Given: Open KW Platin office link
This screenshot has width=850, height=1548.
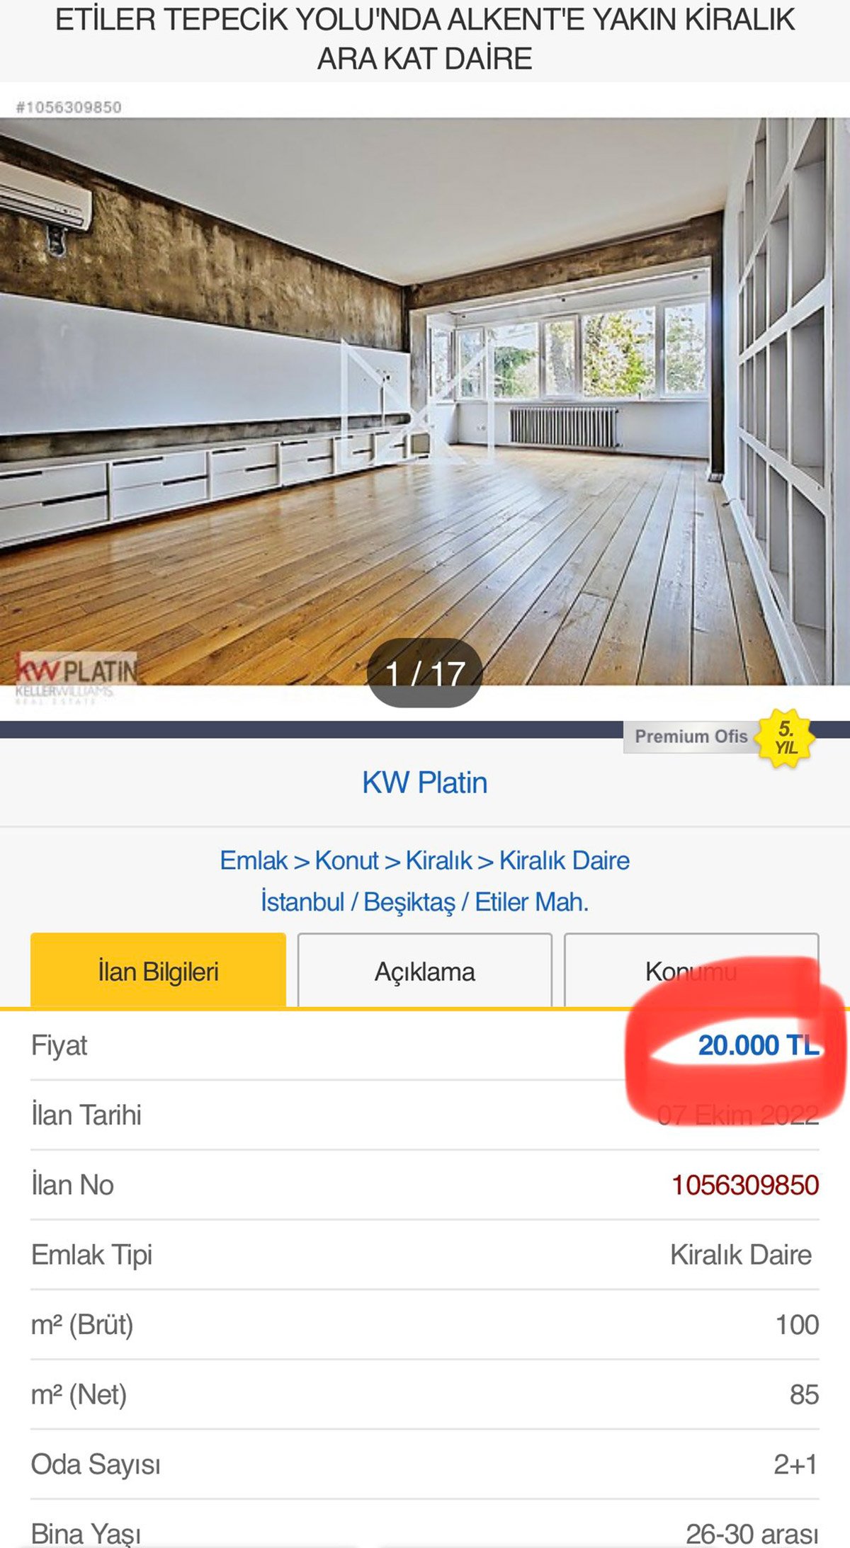Looking at the screenshot, I should click(425, 783).
